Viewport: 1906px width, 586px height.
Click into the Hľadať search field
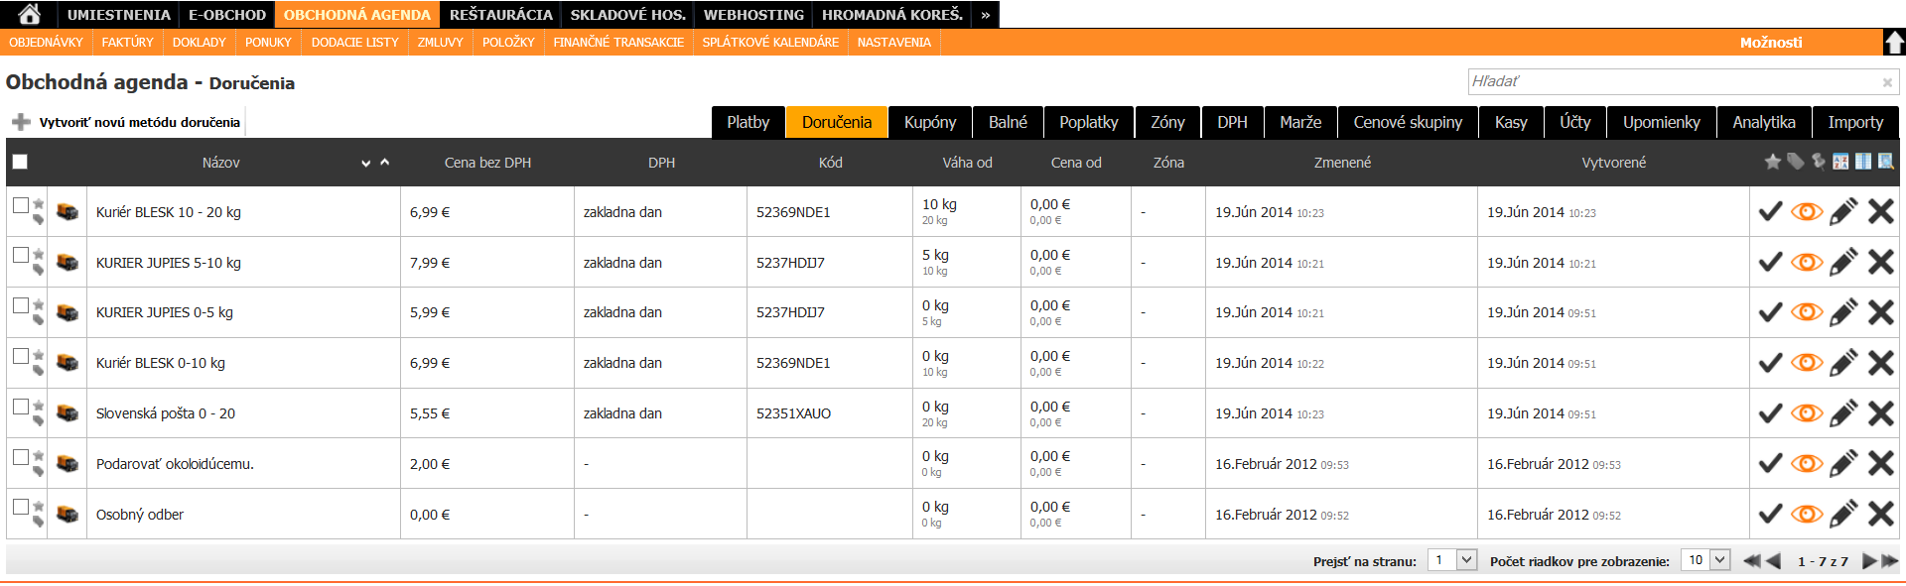[x=1674, y=81]
